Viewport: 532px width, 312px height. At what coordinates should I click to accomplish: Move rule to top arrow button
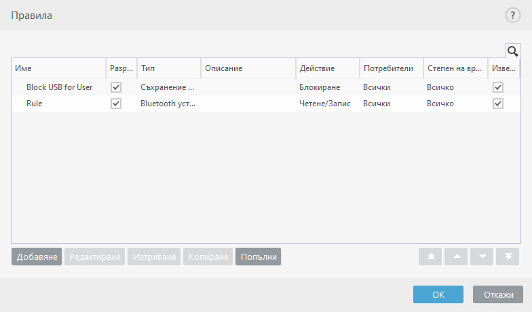pyautogui.click(x=430, y=257)
